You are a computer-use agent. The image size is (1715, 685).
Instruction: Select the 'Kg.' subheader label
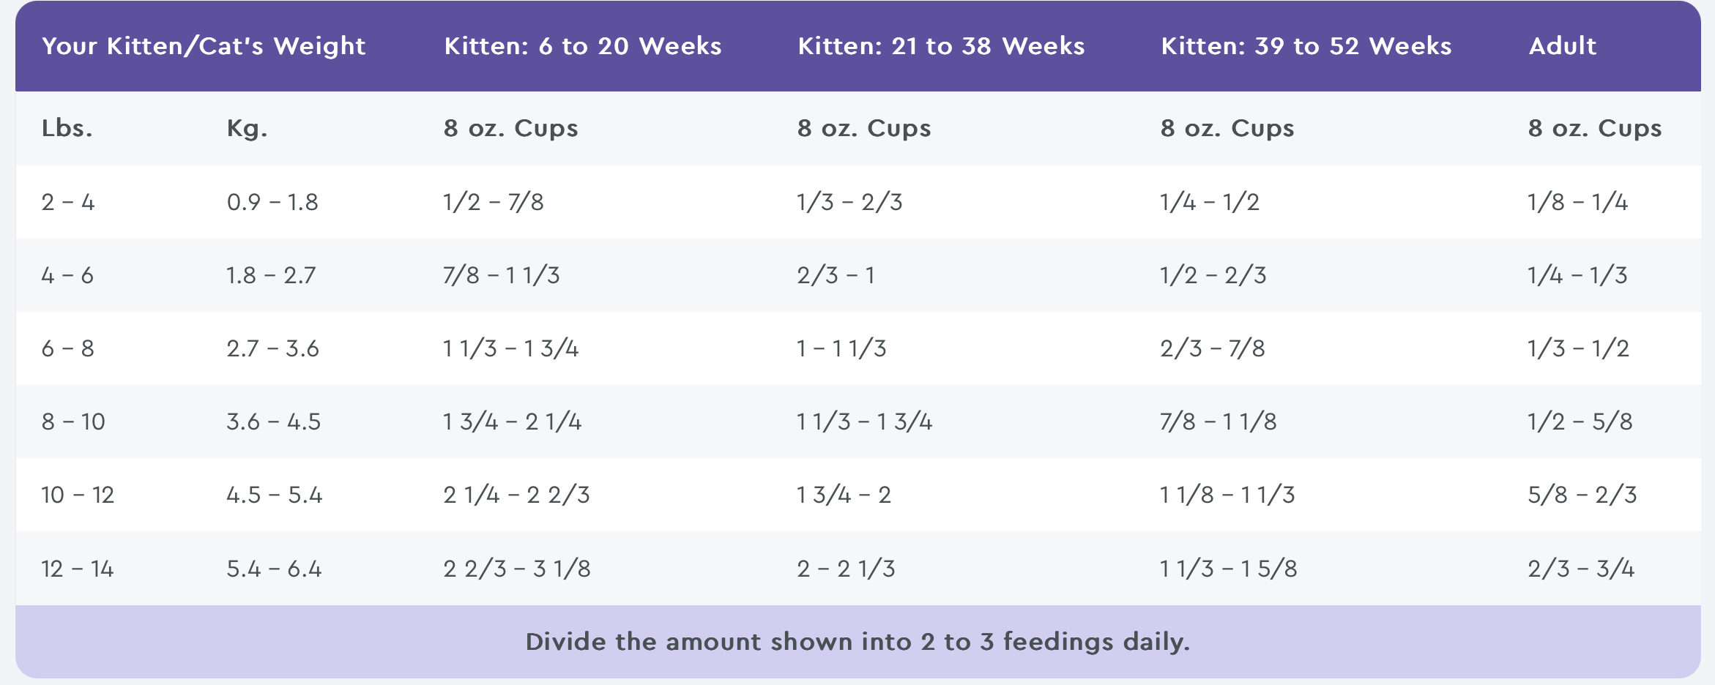247,128
